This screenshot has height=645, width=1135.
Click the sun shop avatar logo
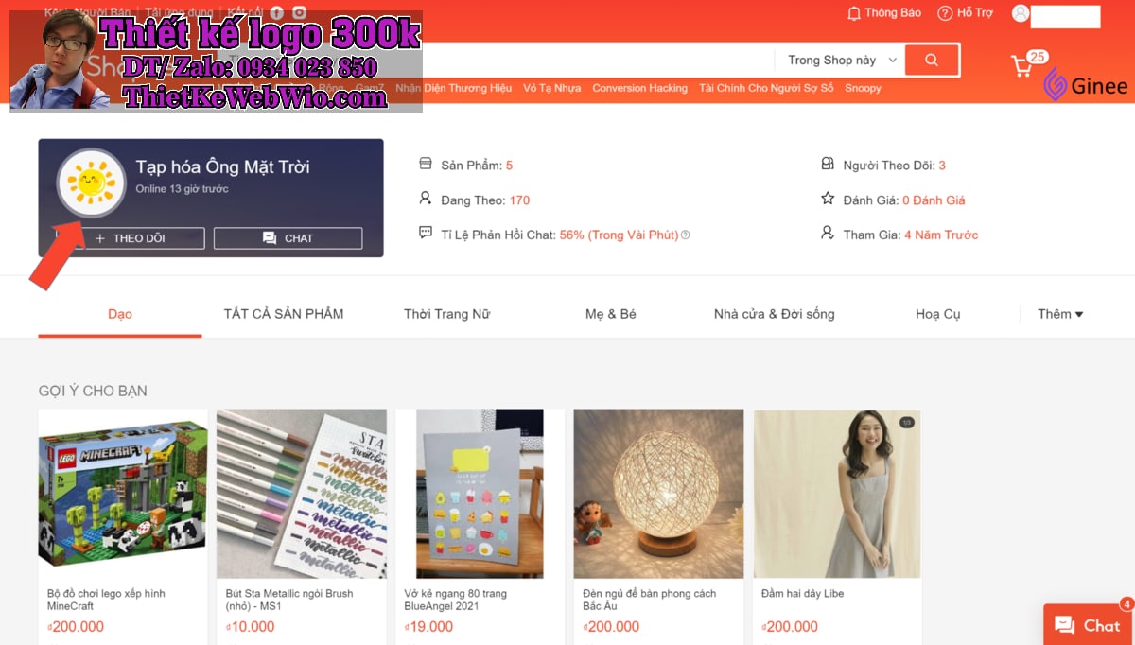click(92, 183)
